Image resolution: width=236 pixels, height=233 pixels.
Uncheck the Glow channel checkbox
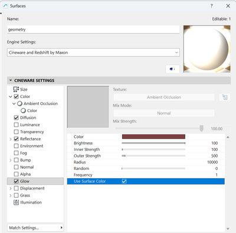(x=17, y=181)
